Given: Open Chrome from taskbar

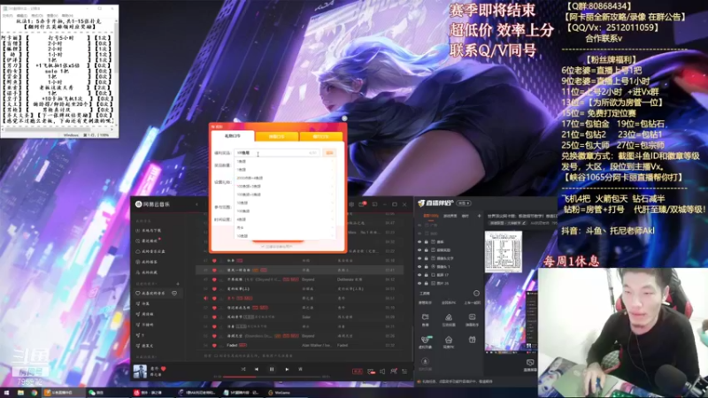Looking at the screenshot, I should click(x=34, y=393).
